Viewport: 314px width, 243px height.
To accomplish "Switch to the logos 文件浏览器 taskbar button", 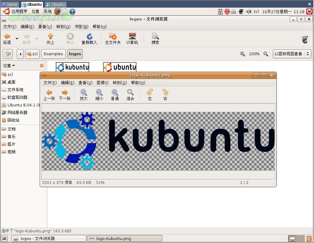I will point(49,239).
